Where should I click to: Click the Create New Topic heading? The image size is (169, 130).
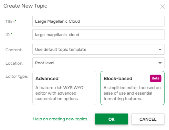[25, 6]
